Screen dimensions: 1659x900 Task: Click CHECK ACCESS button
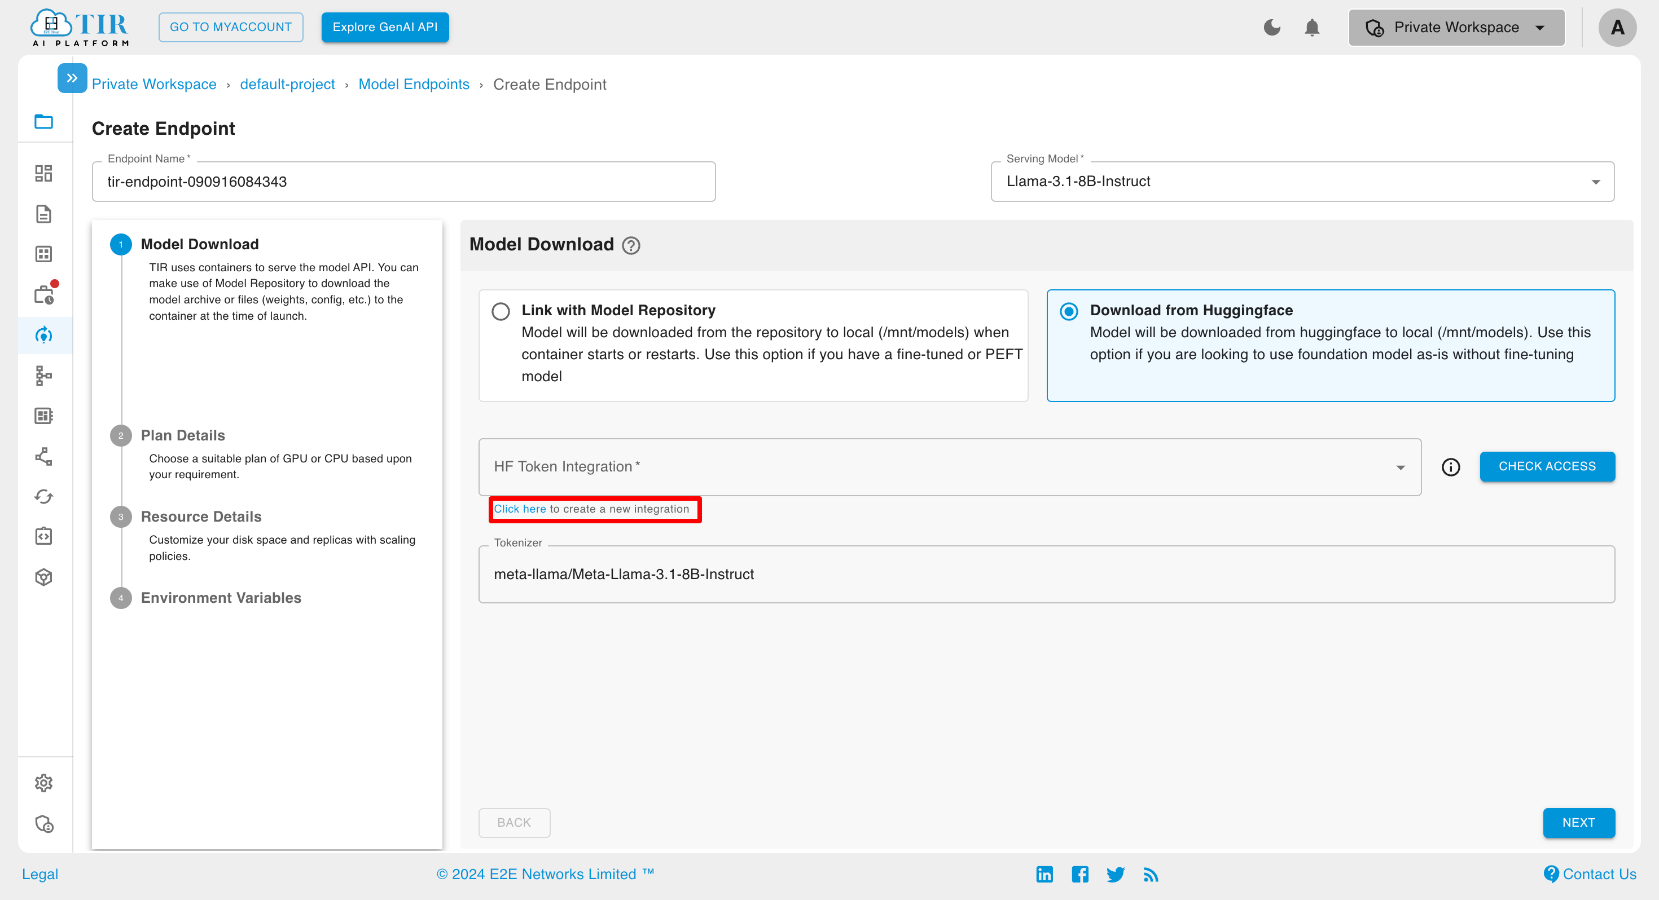[x=1547, y=466]
